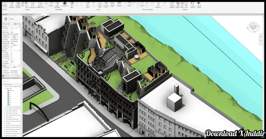
Task: Click the Parking floor plan
Action: point(11,91)
